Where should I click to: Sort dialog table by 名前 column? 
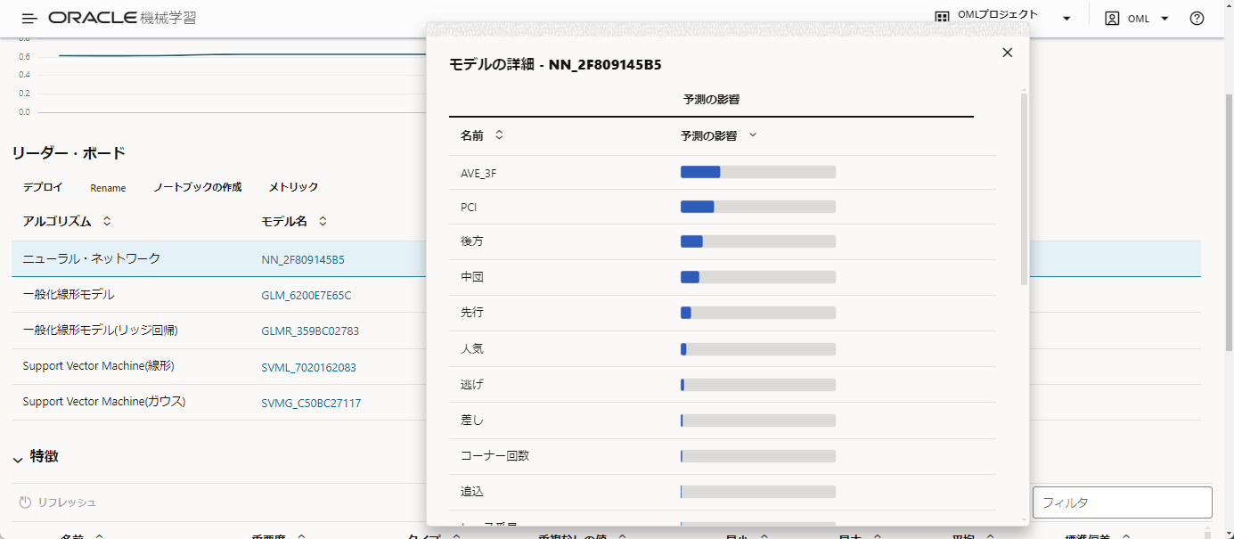pyautogui.click(x=499, y=135)
